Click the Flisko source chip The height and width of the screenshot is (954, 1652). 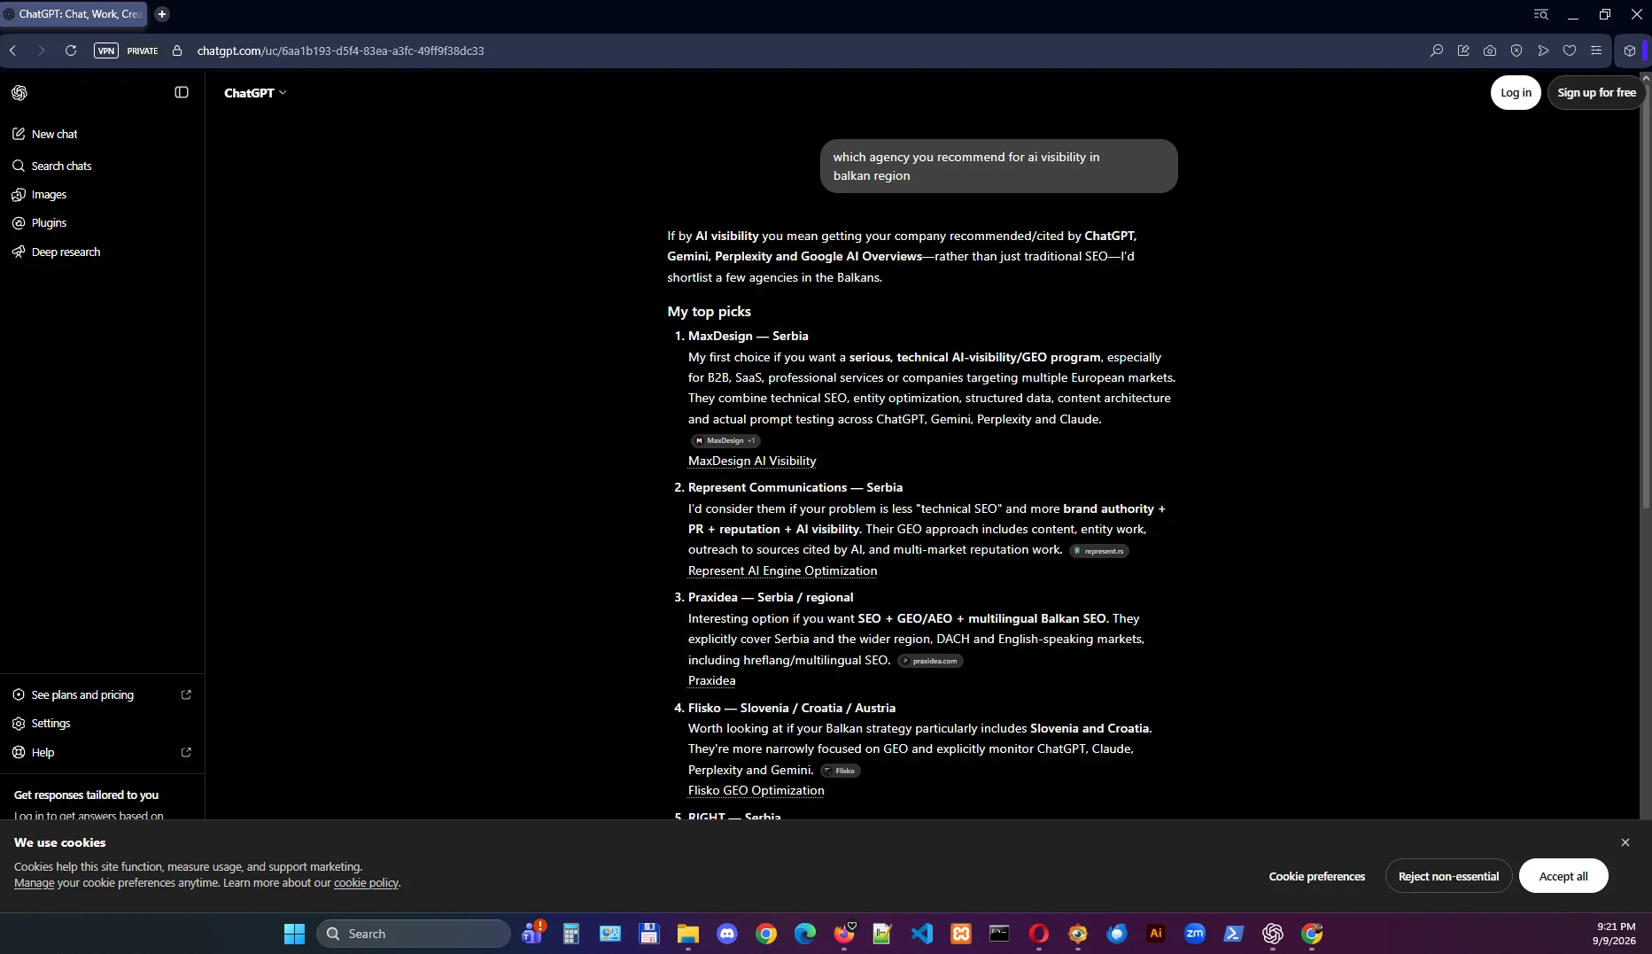click(x=840, y=771)
